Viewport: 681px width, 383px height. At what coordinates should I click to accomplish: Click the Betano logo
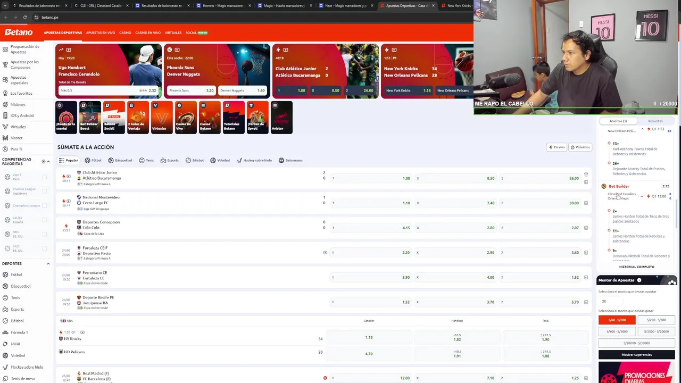(x=19, y=32)
